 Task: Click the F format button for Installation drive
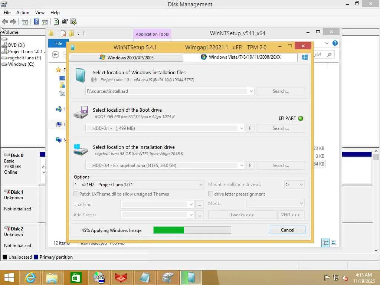(250, 166)
